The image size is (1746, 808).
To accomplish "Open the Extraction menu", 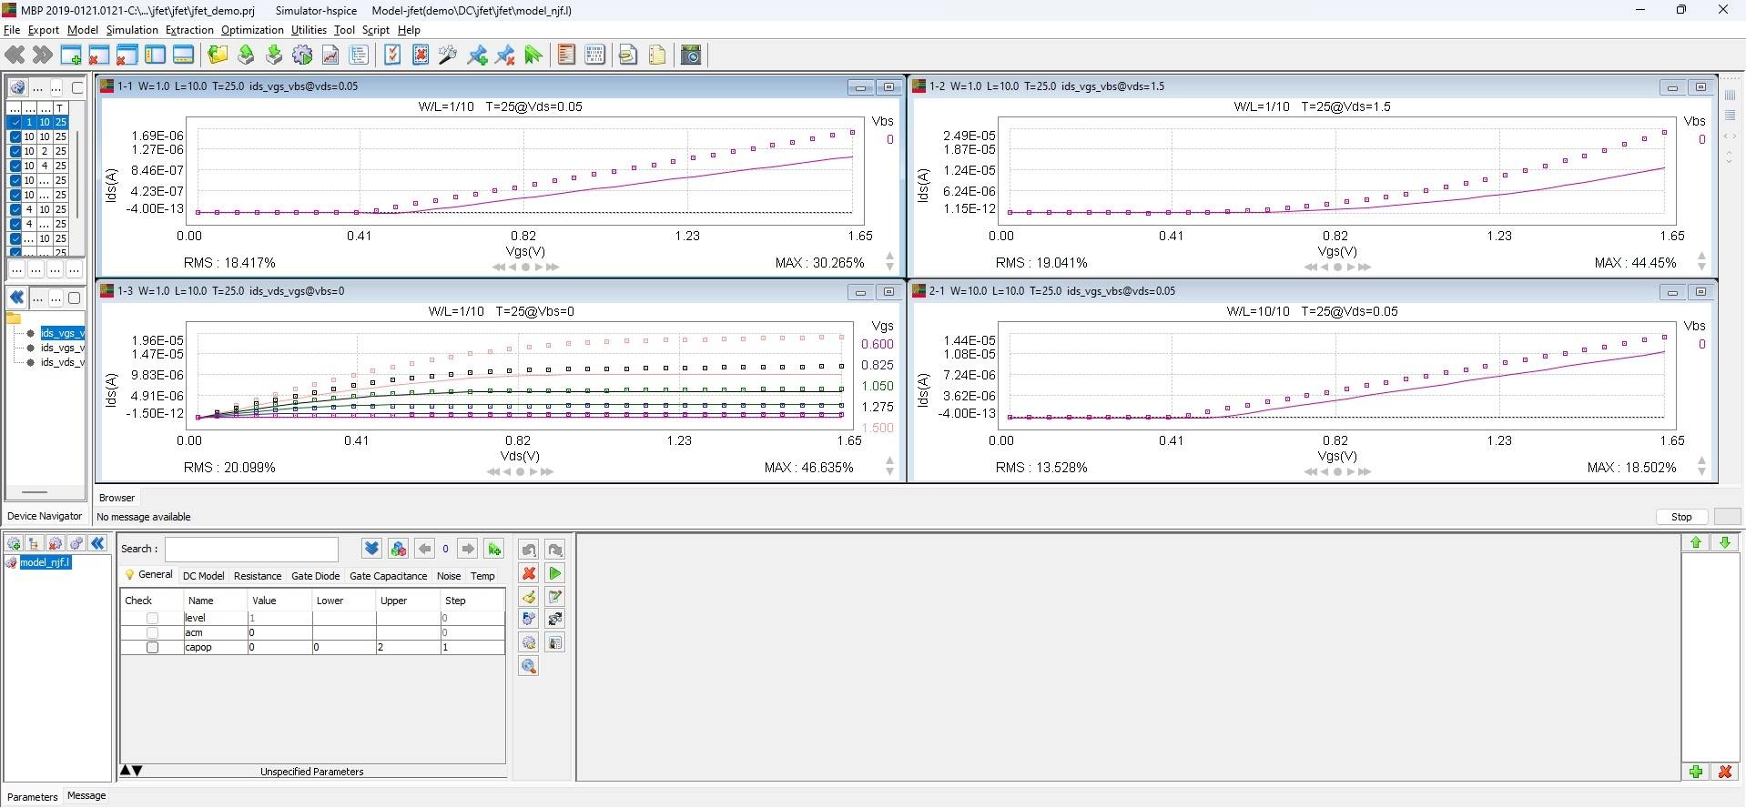I will click(x=189, y=30).
